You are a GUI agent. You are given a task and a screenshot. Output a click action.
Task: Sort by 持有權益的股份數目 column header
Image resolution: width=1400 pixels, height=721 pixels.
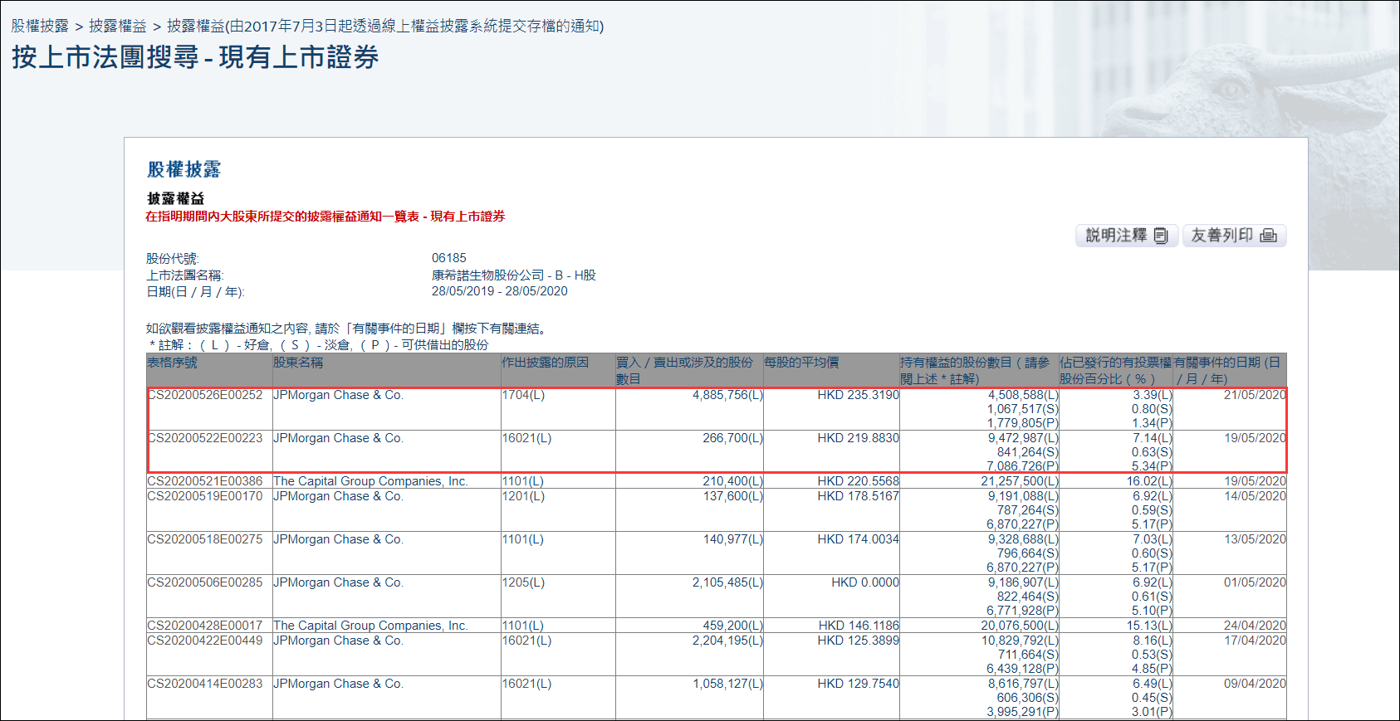[x=975, y=370]
